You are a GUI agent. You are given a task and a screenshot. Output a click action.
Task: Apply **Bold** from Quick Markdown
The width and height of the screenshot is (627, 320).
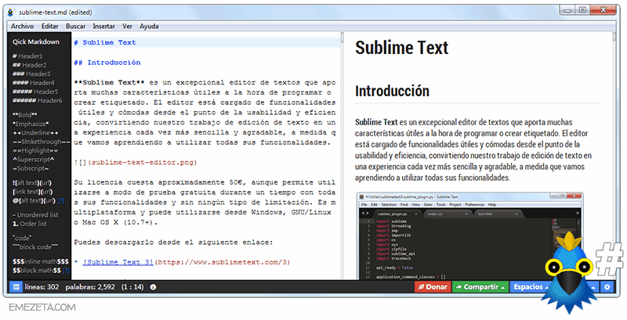pos(24,115)
